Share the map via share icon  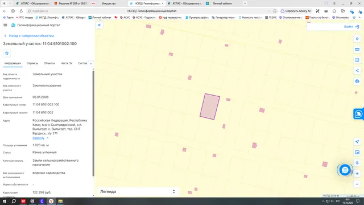pyautogui.click(x=357, y=71)
